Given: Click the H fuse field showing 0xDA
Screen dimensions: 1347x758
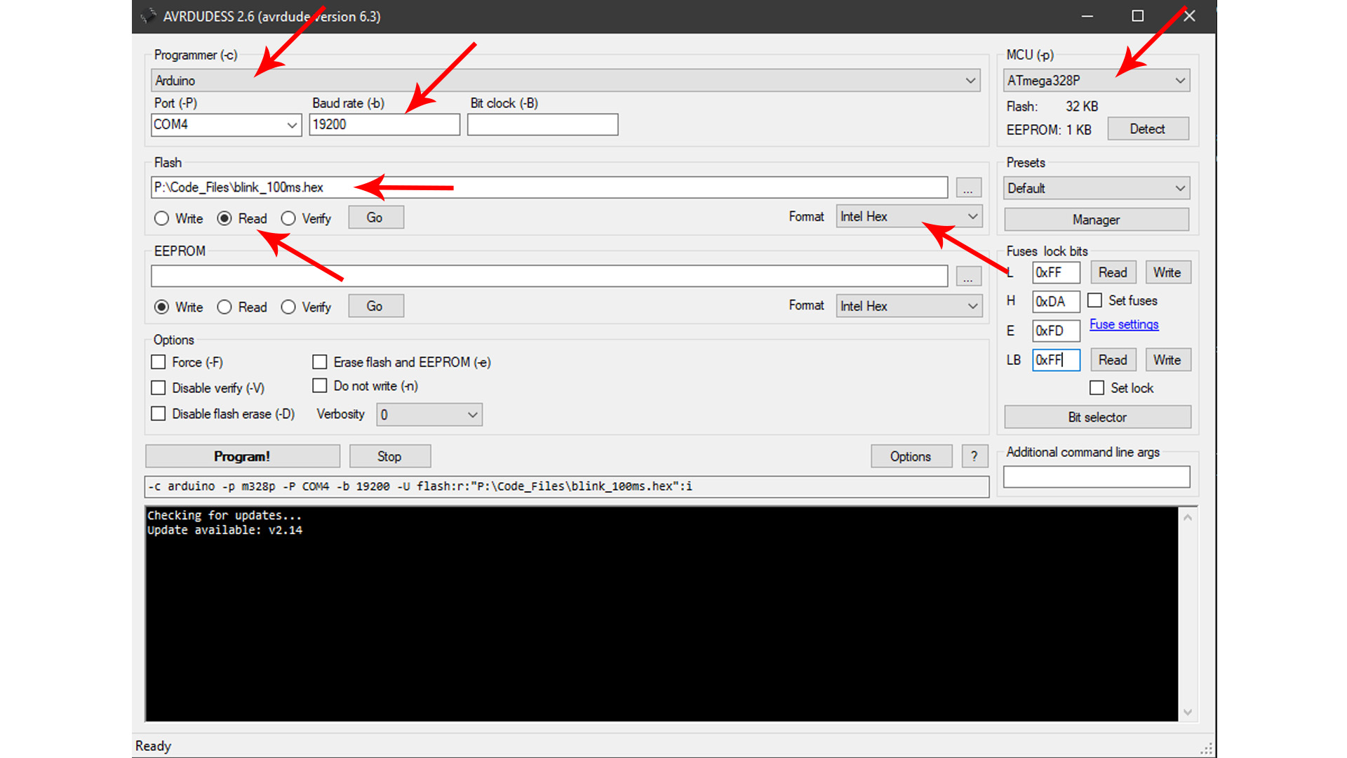Looking at the screenshot, I should (x=1056, y=302).
